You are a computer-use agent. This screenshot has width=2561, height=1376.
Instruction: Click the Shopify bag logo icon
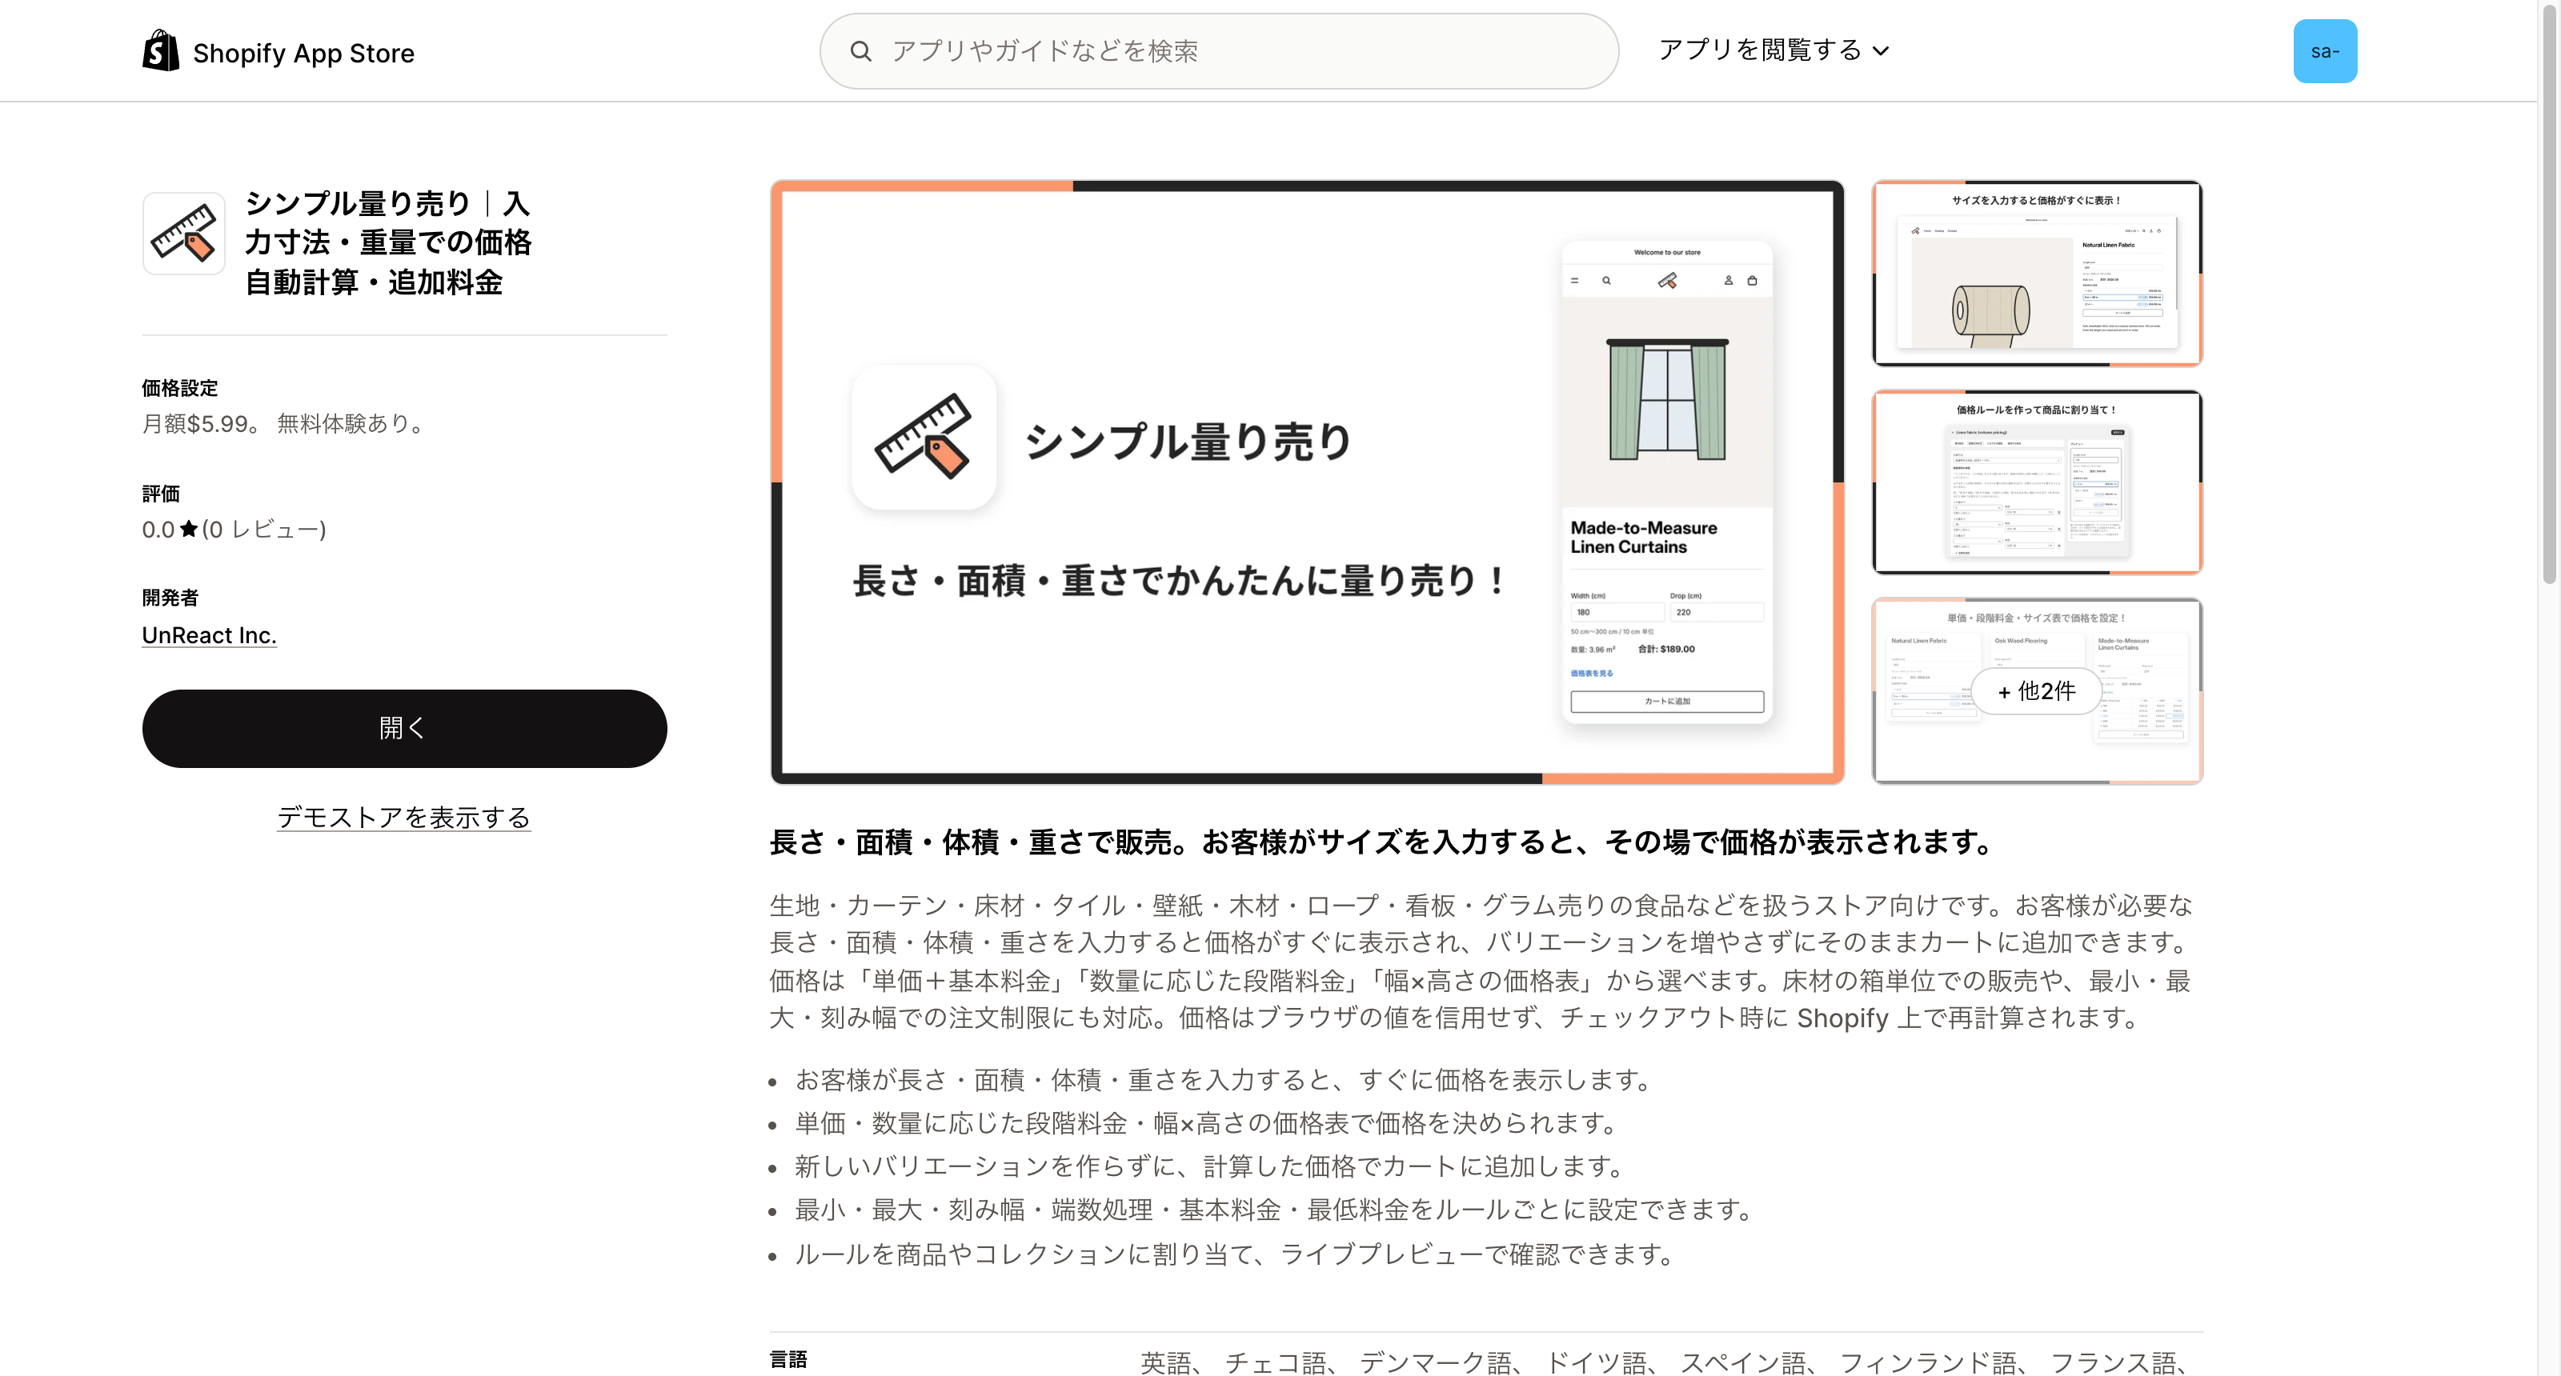click(x=160, y=50)
